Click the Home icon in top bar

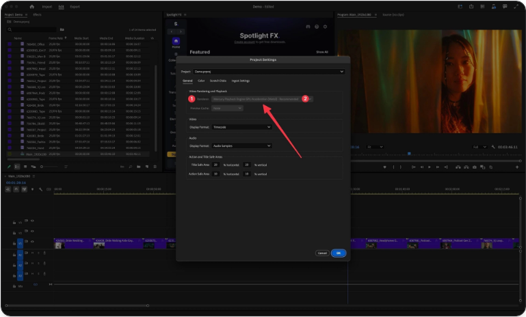31,6
